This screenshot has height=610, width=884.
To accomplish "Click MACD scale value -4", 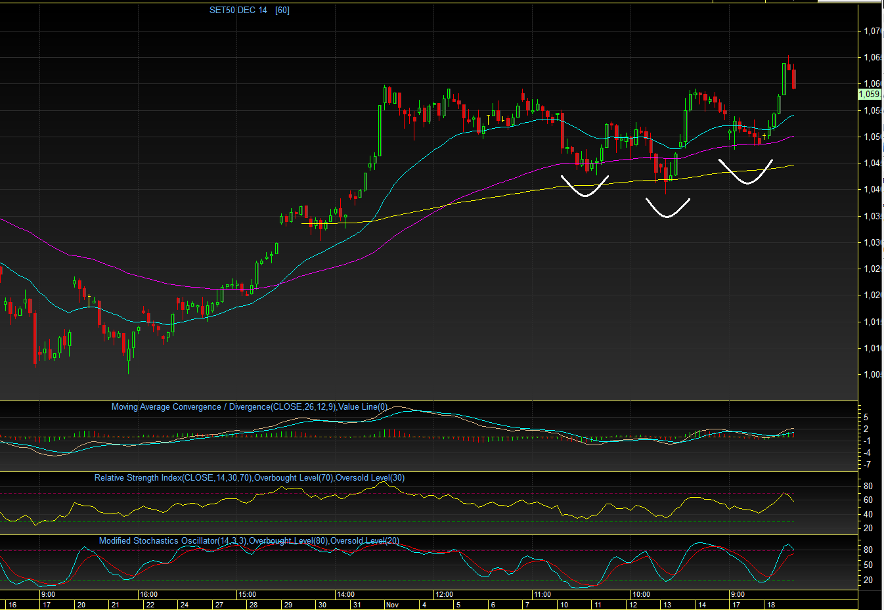I will [866, 452].
